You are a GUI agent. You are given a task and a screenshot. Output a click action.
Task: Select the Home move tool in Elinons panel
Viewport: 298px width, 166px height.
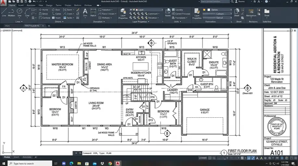[x=43, y=10]
